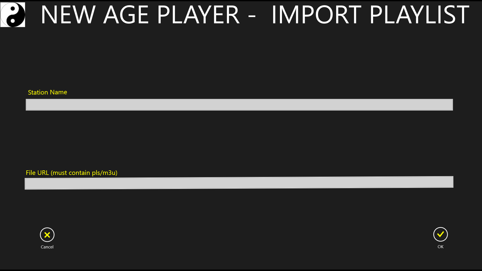Click the Cancel X icon button

point(47,235)
